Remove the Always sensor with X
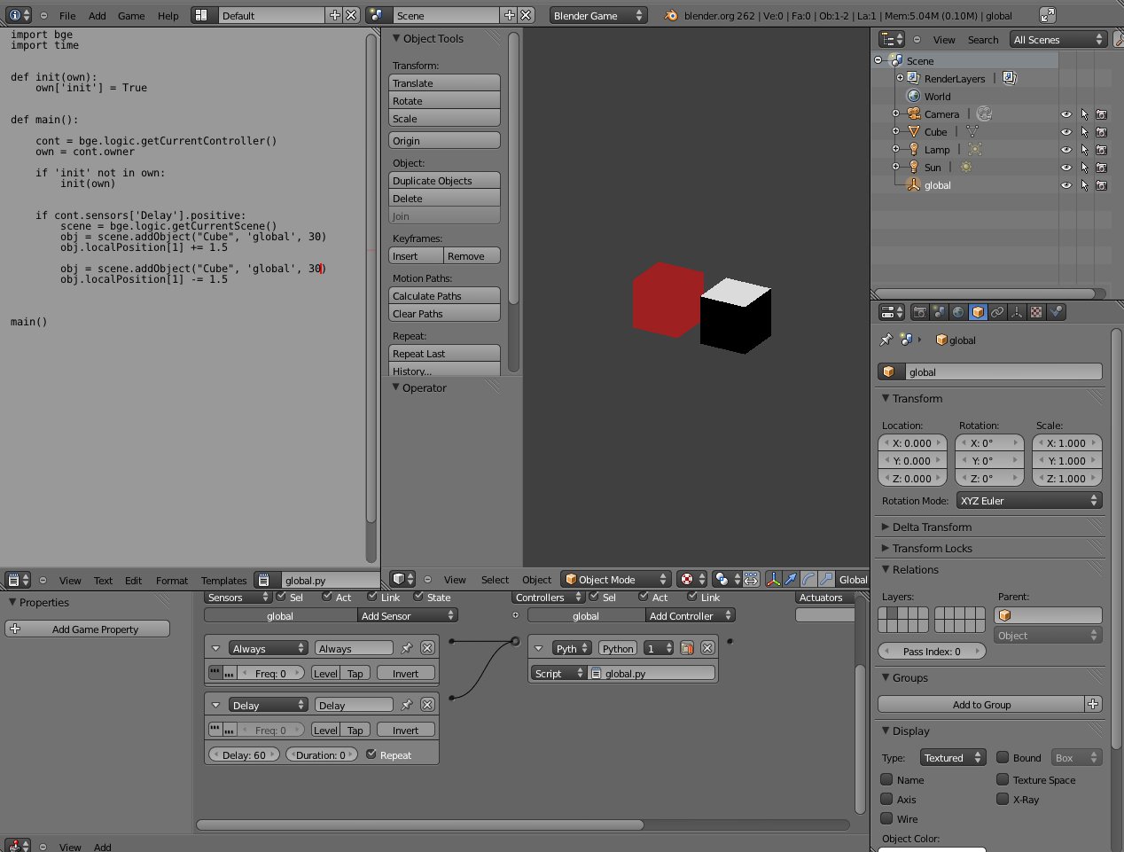Screen dimensions: 1124x852 pos(427,648)
